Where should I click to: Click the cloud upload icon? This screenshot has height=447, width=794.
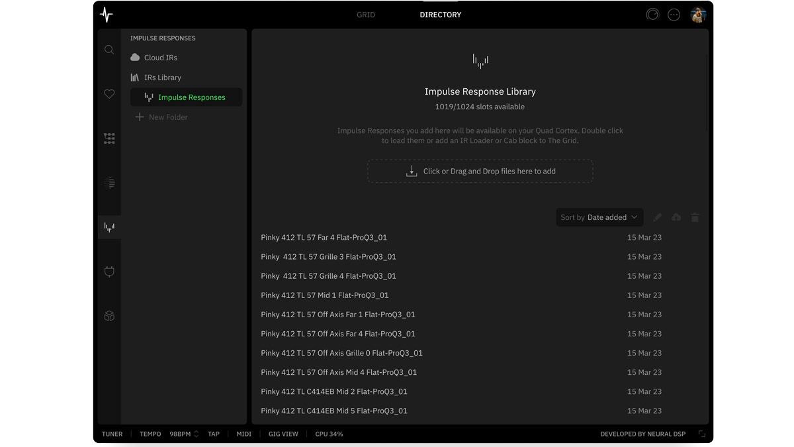[676, 217]
